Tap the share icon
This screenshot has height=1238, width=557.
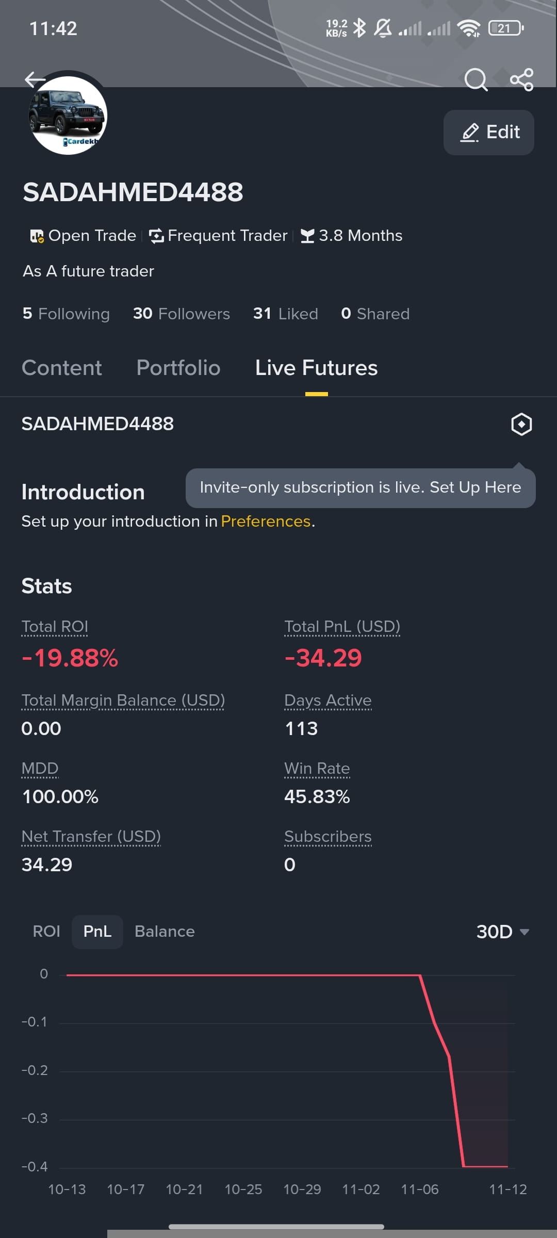[x=521, y=79]
